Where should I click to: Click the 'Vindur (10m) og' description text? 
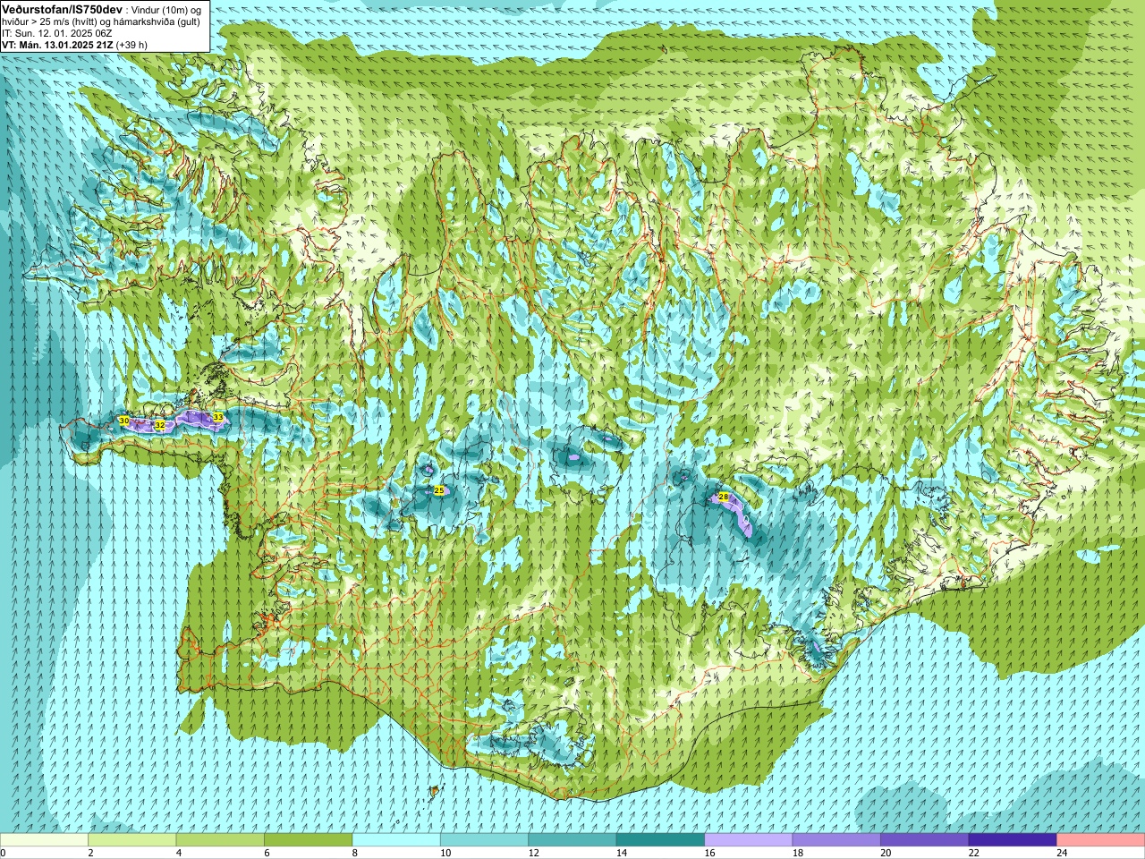coord(165,9)
